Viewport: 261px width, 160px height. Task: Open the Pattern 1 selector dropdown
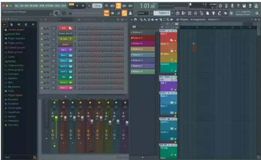pos(162,13)
